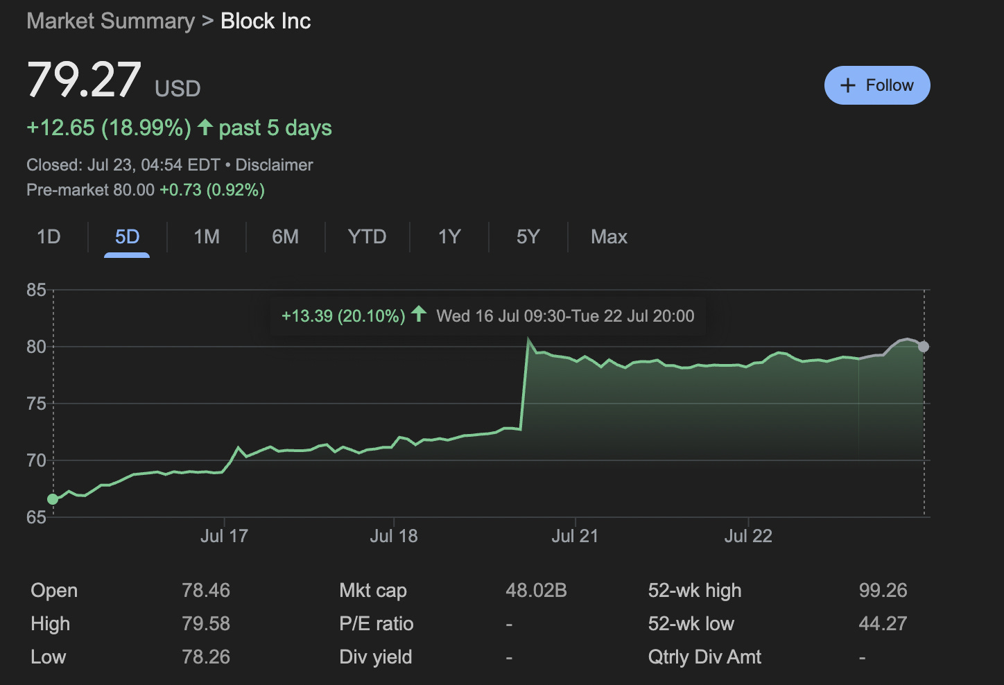Image resolution: width=1004 pixels, height=685 pixels.
Task: Select the 5D chart range tab
Action: point(127,237)
